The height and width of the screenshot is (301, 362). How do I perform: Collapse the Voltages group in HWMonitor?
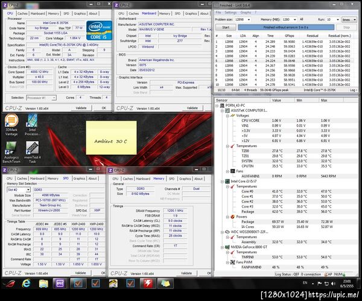228,116
